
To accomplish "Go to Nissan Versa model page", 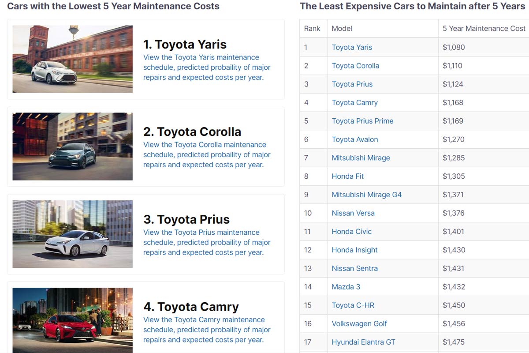I will point(353,213).
